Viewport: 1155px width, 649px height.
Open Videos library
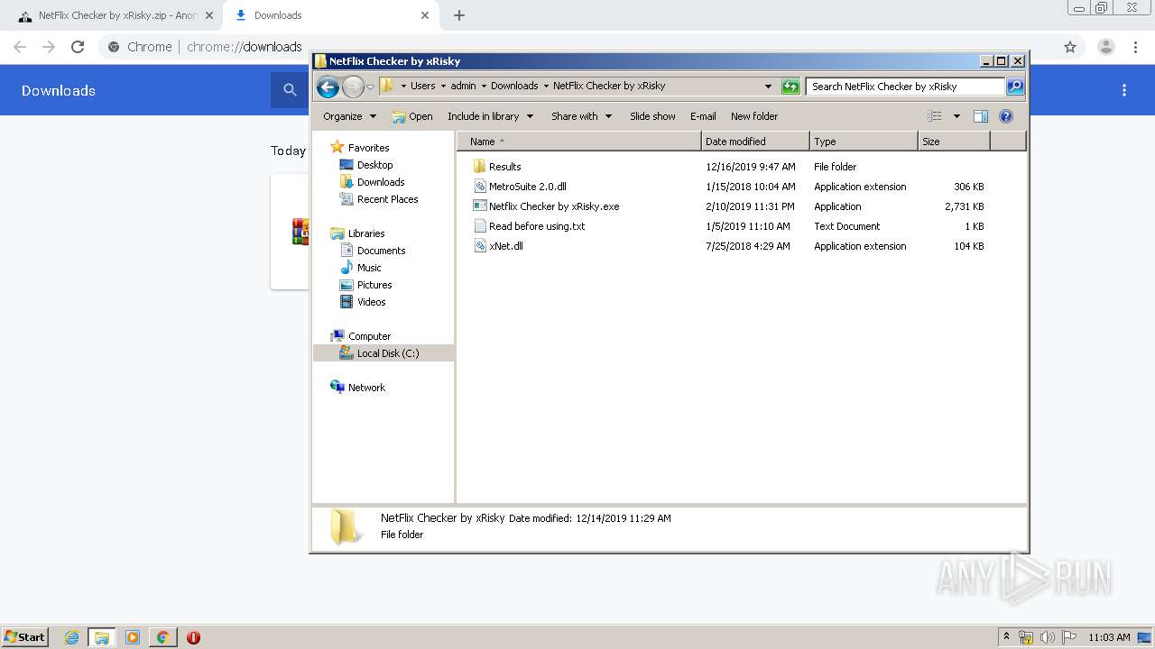click(x=371, y=302)
